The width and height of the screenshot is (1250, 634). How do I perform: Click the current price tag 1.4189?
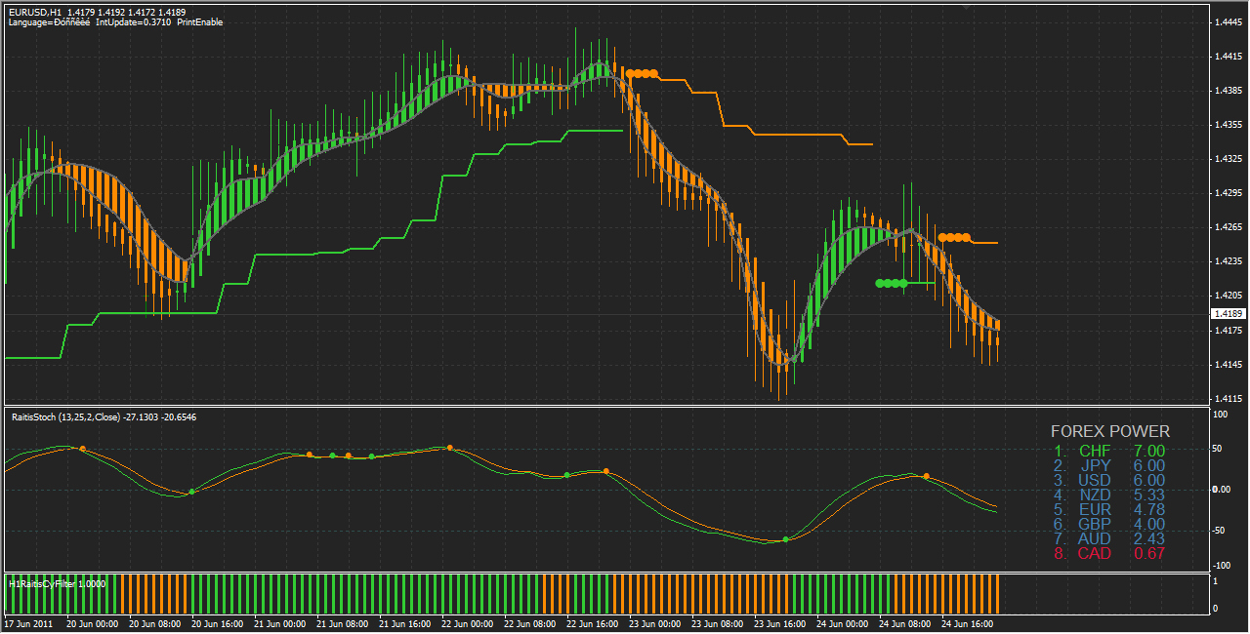tap(1227, 314)
